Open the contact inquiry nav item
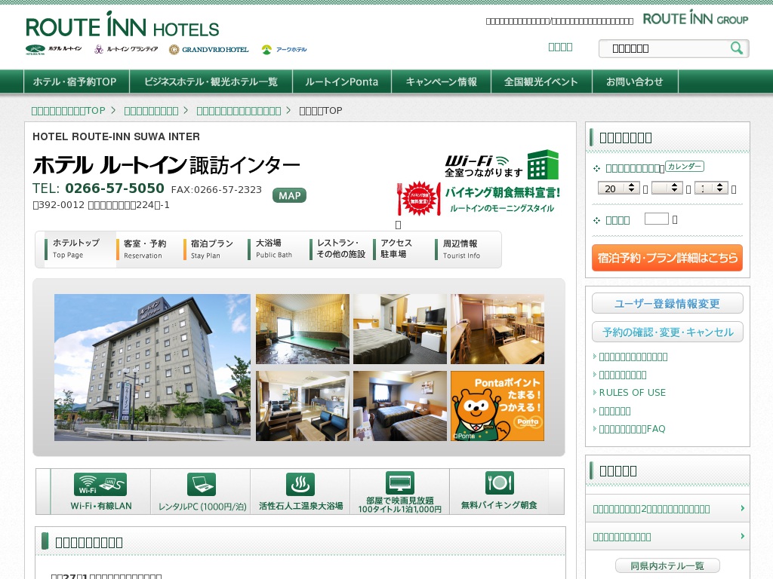The height and width of the screenshot is (579, 773). point(635,81)
